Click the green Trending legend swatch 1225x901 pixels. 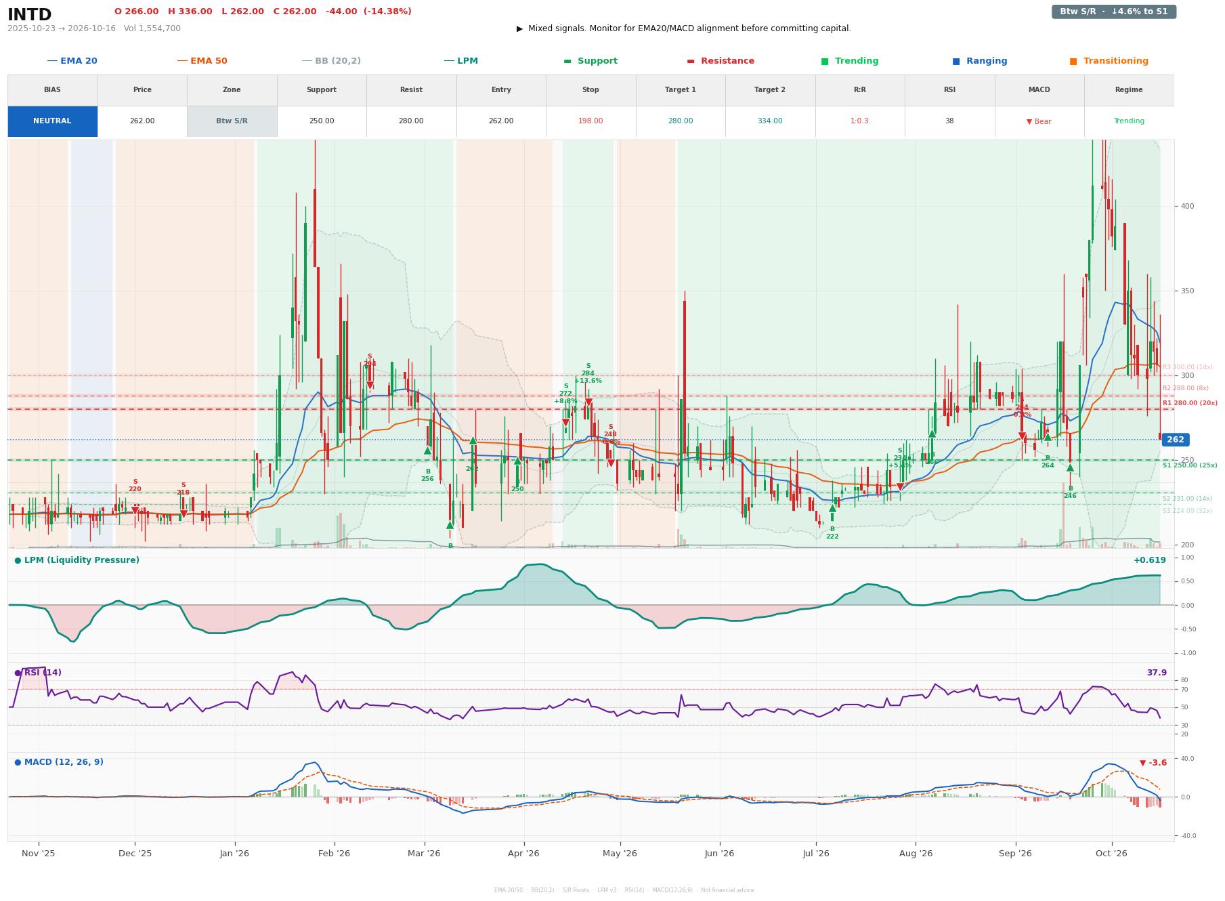click(824, 61)
